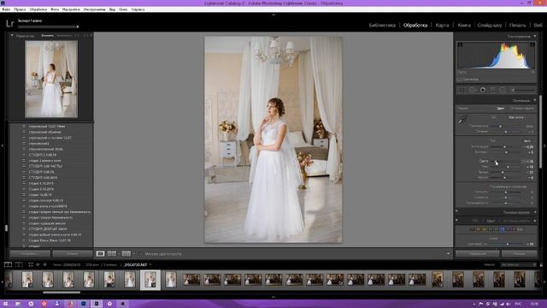Screen dimensions: 547x308
Task: Collapse the Гистограмма panel
Action: pos(535,36)
